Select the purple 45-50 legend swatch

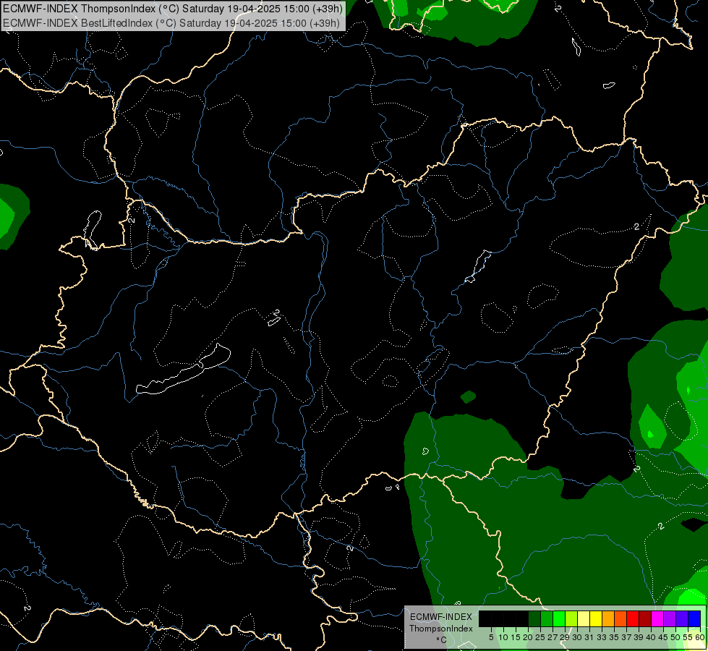pyautogui.click(x=670, y=619)
